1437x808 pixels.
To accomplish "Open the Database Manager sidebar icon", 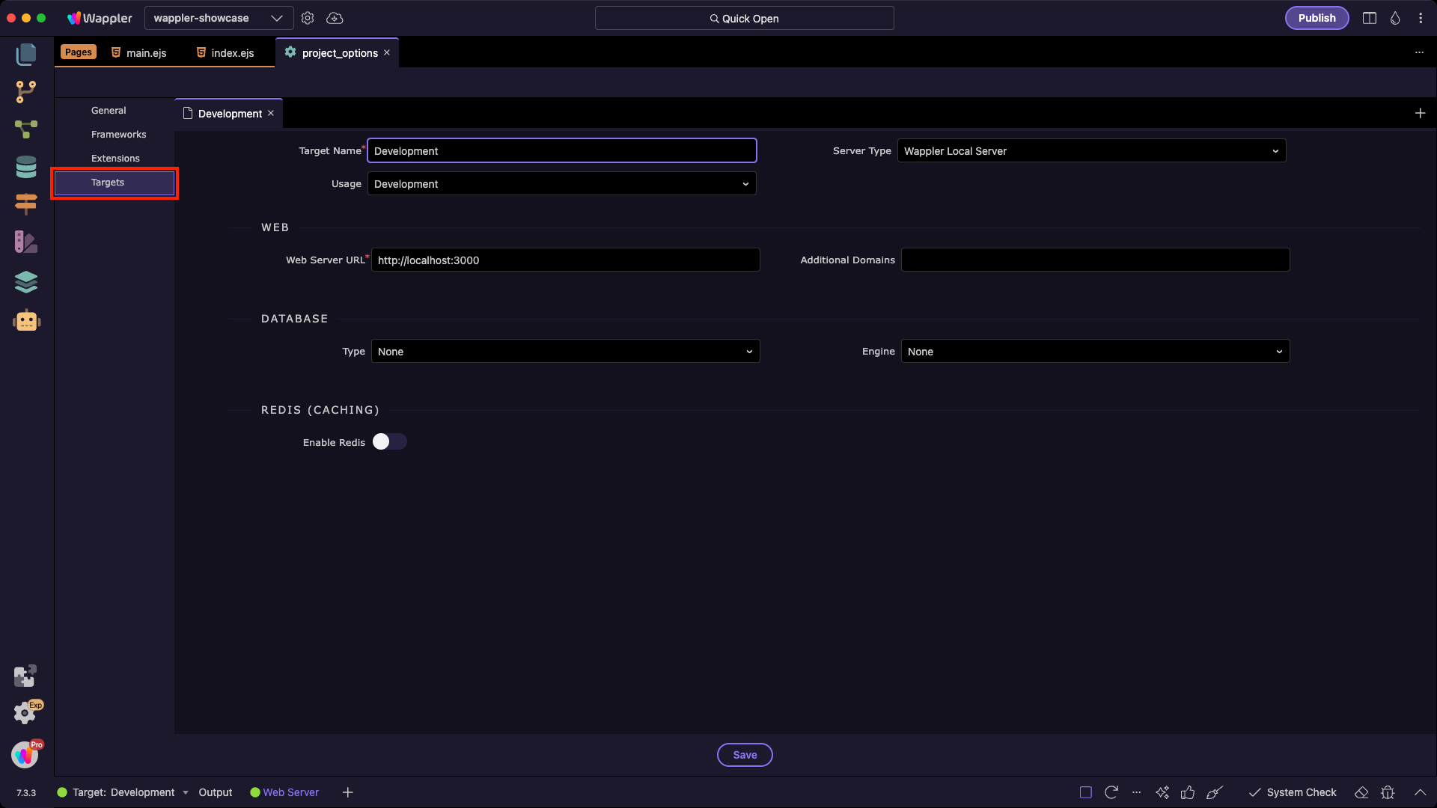I will [x=26, y=167].
